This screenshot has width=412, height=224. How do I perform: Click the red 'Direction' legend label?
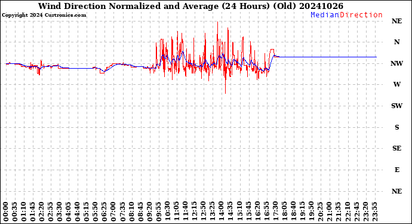tap(361, 15)
